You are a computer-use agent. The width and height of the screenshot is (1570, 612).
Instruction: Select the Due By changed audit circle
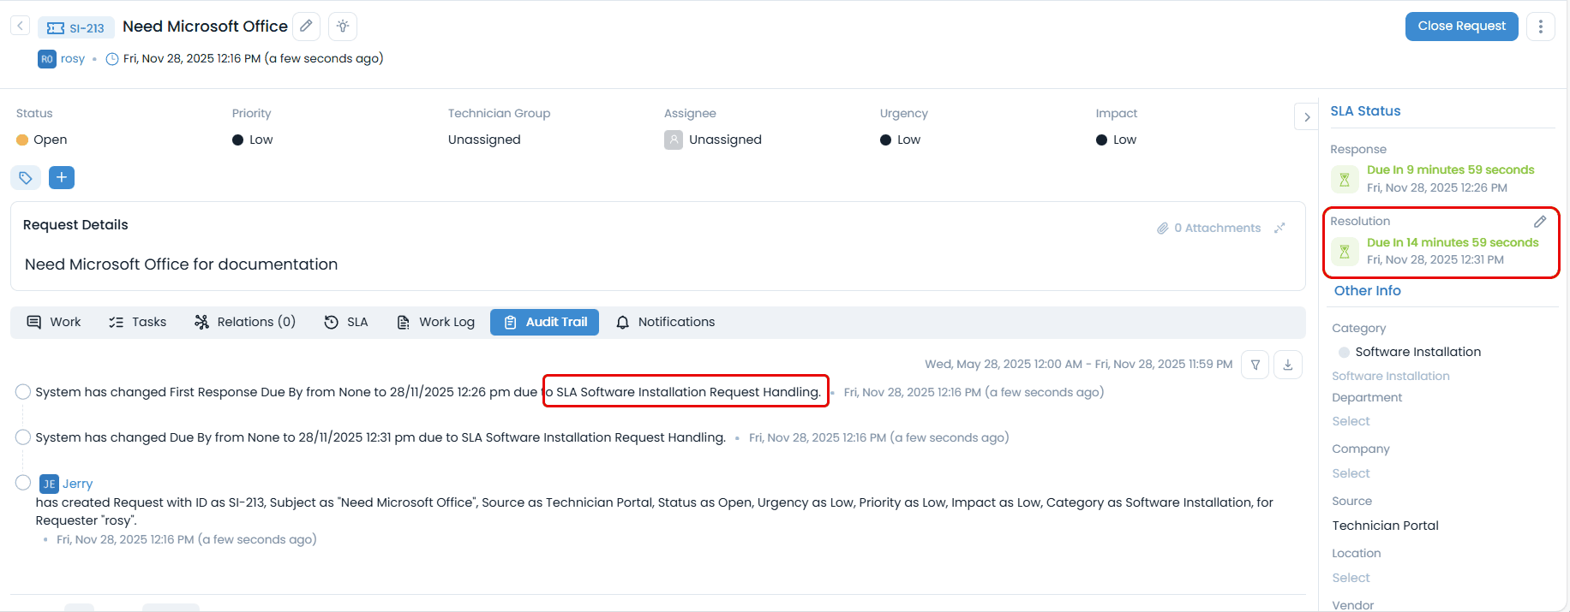[x=23, y=437]
